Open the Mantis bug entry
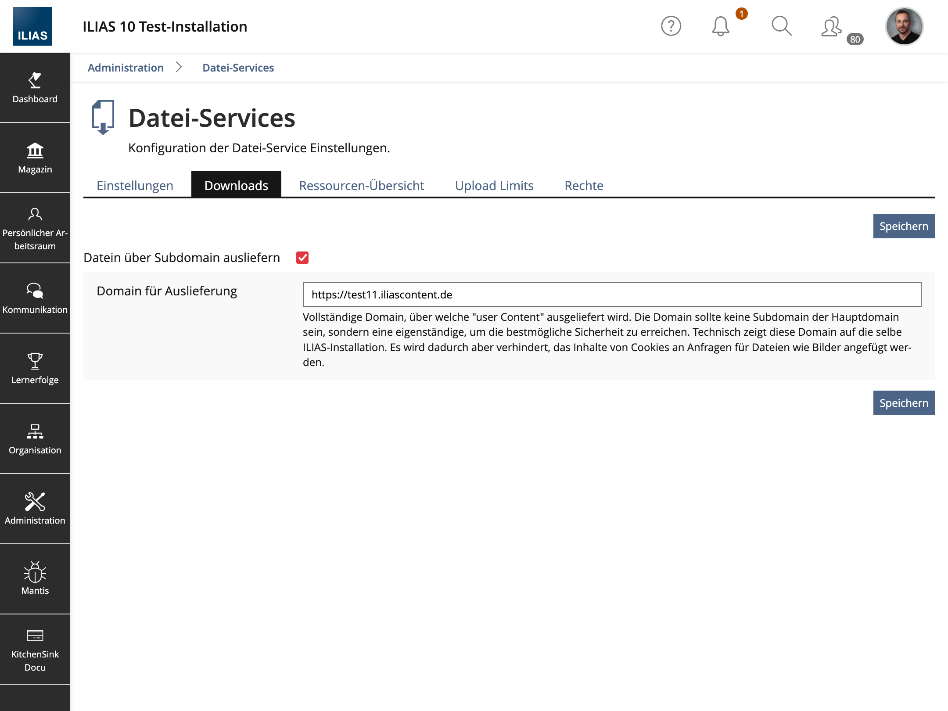Viewport: 948px width, 711px height. point(35,578)
